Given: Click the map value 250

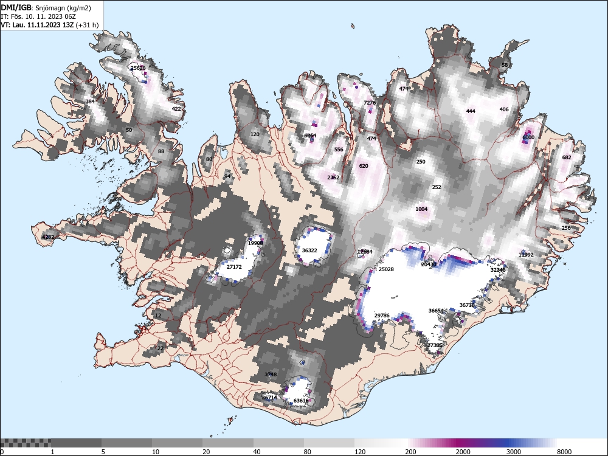Looking at the screenshot, I should tap(421, 162).
